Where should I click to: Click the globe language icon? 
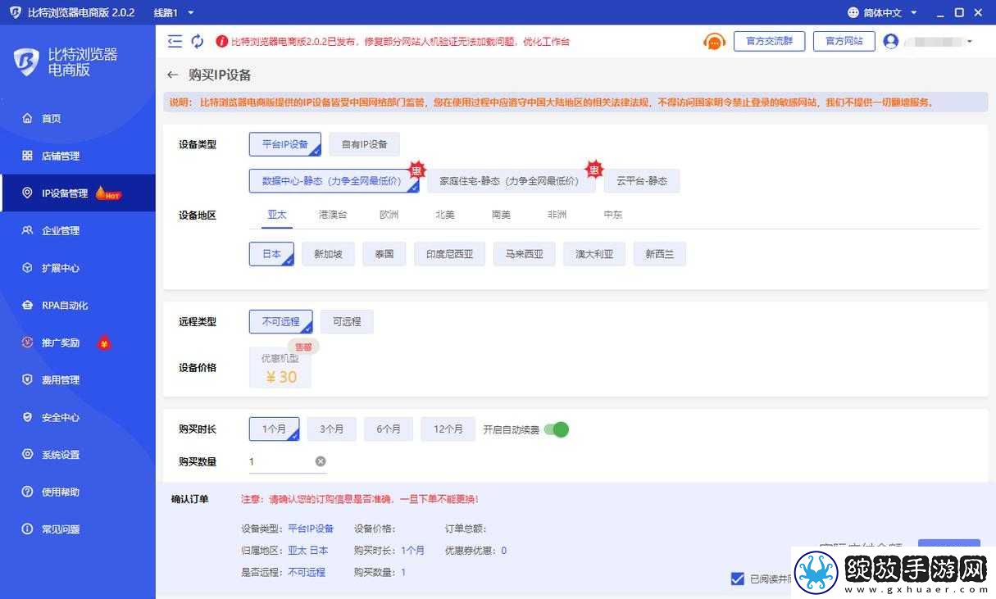[x=853, y=12]
